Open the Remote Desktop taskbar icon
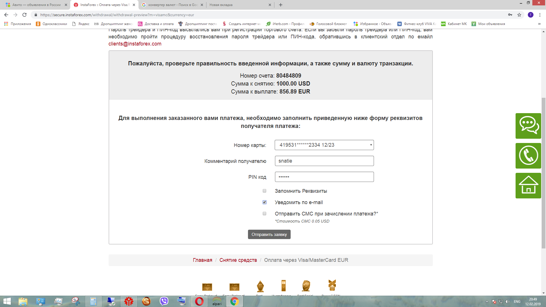 point(111,301)
